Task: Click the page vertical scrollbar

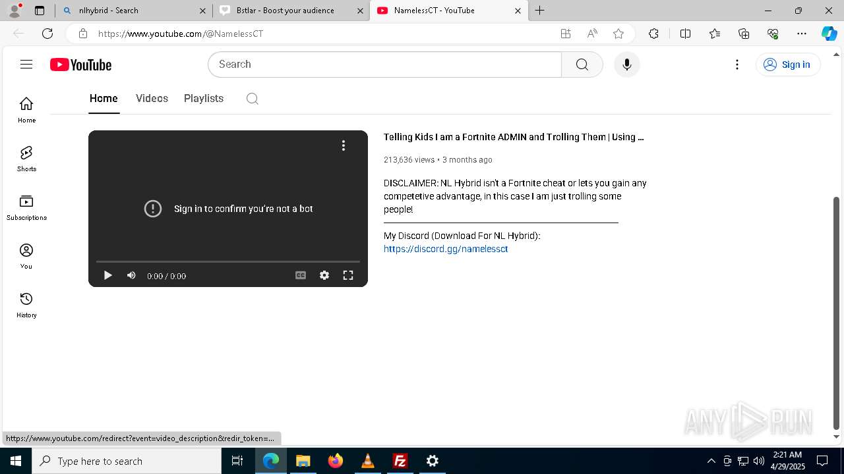Action: [837, 313]
